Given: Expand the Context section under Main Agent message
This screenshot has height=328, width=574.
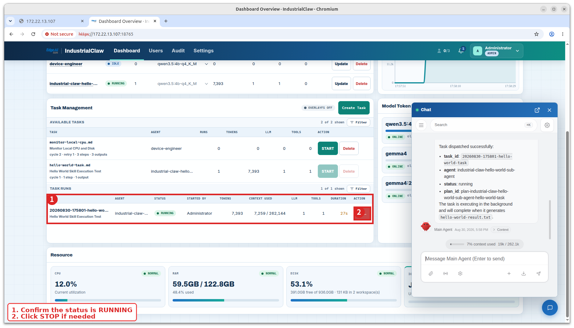Looking at the screenshot, I should pyautogui.click(x=501, y=230).
